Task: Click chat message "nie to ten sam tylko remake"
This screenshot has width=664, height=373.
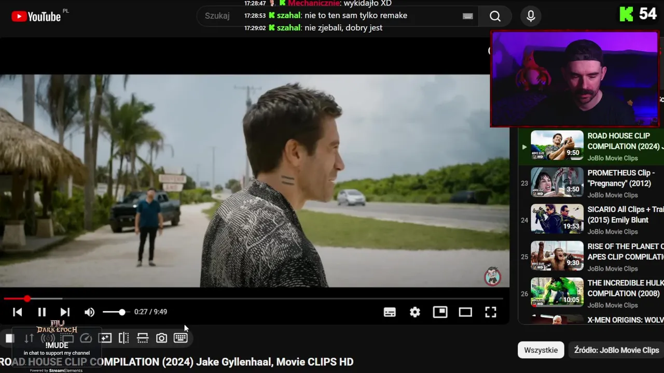Action: (356, 16)
